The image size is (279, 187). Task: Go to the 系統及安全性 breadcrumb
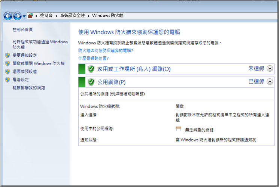click(73, 16)
